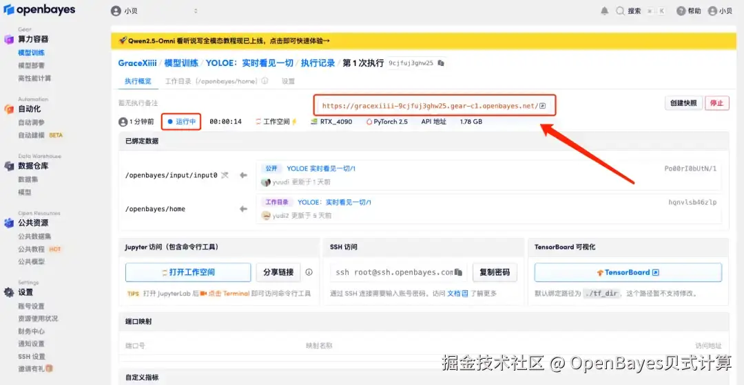Open the SSH 文档 link
The image size is (744, 385).
point(457,294)
